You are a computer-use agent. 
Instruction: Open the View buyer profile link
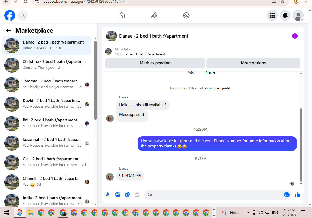(218, 88)
